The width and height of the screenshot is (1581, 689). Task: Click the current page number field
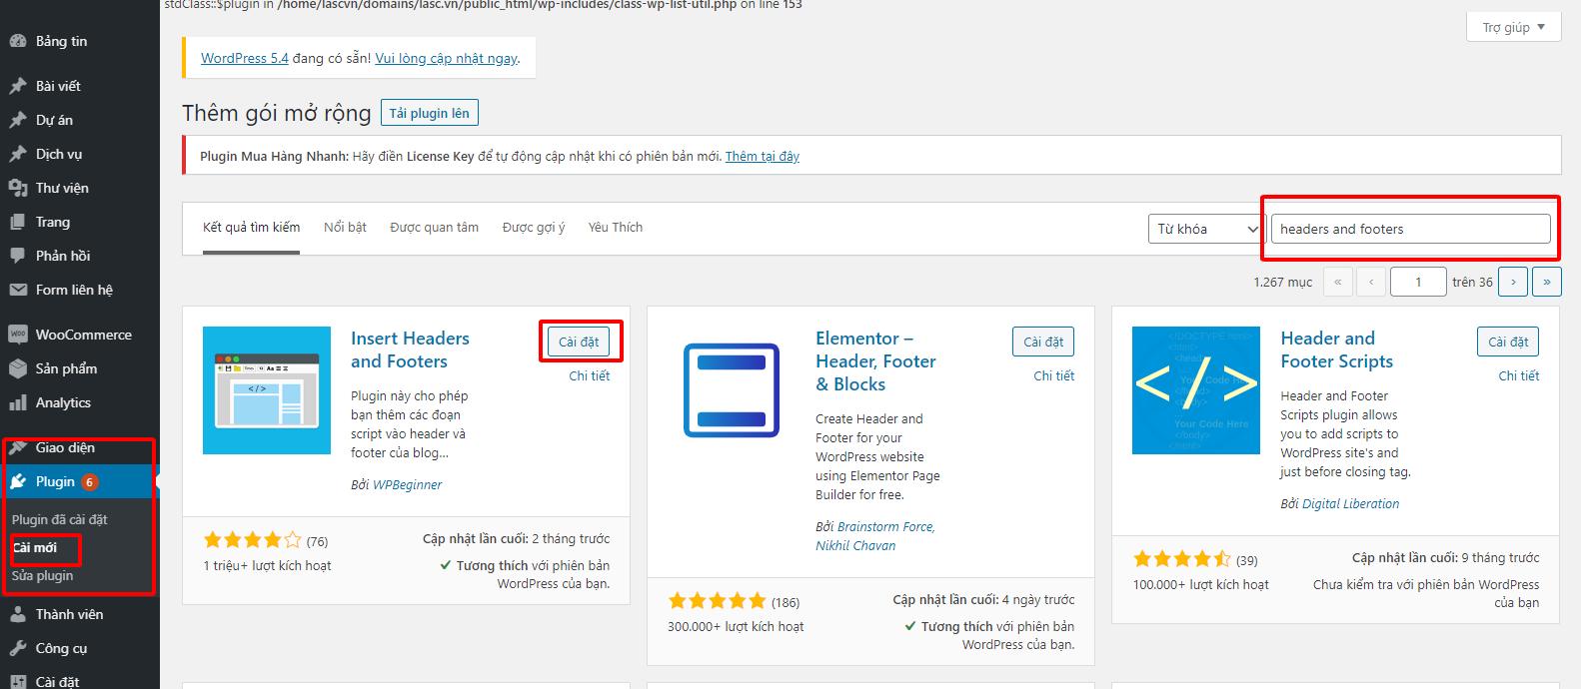(x=1417, y=283)
